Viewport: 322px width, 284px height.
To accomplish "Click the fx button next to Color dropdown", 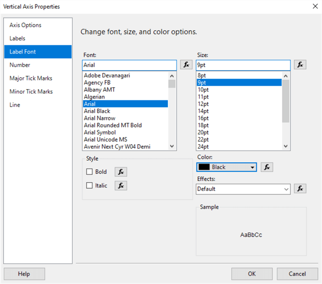I will (267, 167).
